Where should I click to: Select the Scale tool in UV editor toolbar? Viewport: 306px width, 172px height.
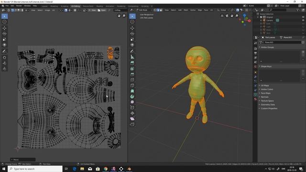(4, 39)
